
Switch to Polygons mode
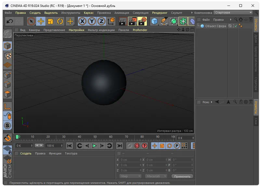point(7,94)
